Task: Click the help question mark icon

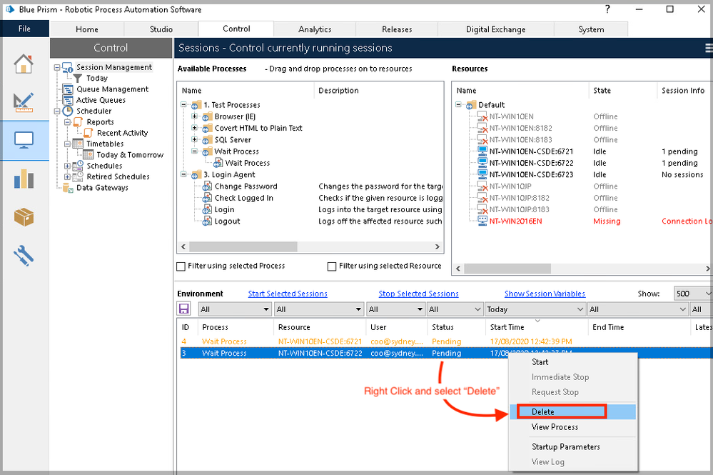Action: tap(607, 9)
